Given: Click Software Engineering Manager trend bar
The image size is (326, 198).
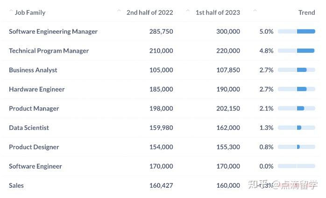Looking at the screenshot, I should tap(297, 31).
